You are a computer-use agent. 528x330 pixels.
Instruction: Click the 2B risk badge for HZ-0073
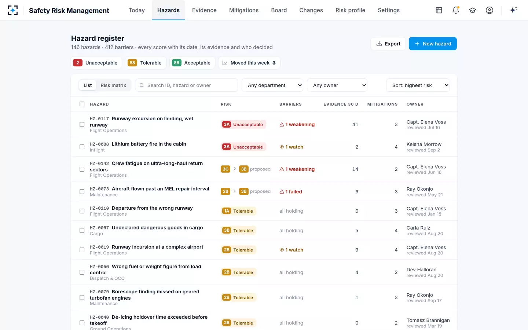click(225, 191)
